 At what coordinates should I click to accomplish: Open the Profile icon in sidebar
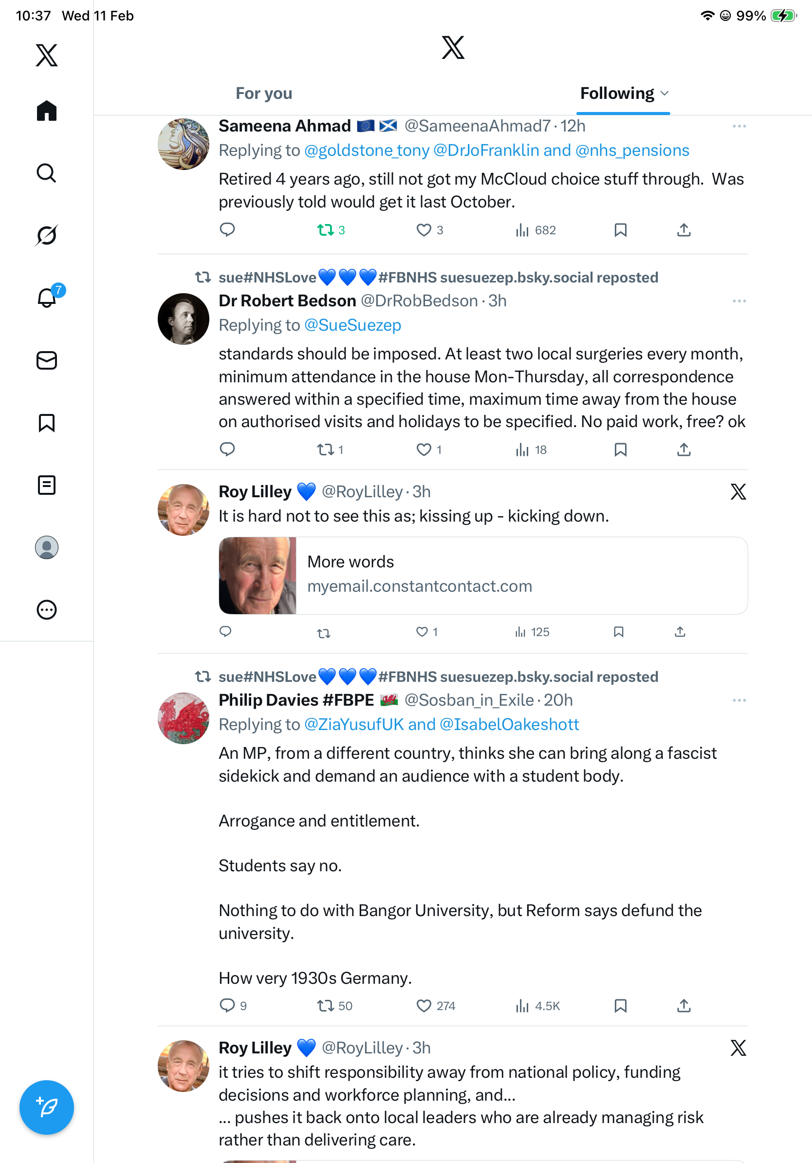pos(47,547)
